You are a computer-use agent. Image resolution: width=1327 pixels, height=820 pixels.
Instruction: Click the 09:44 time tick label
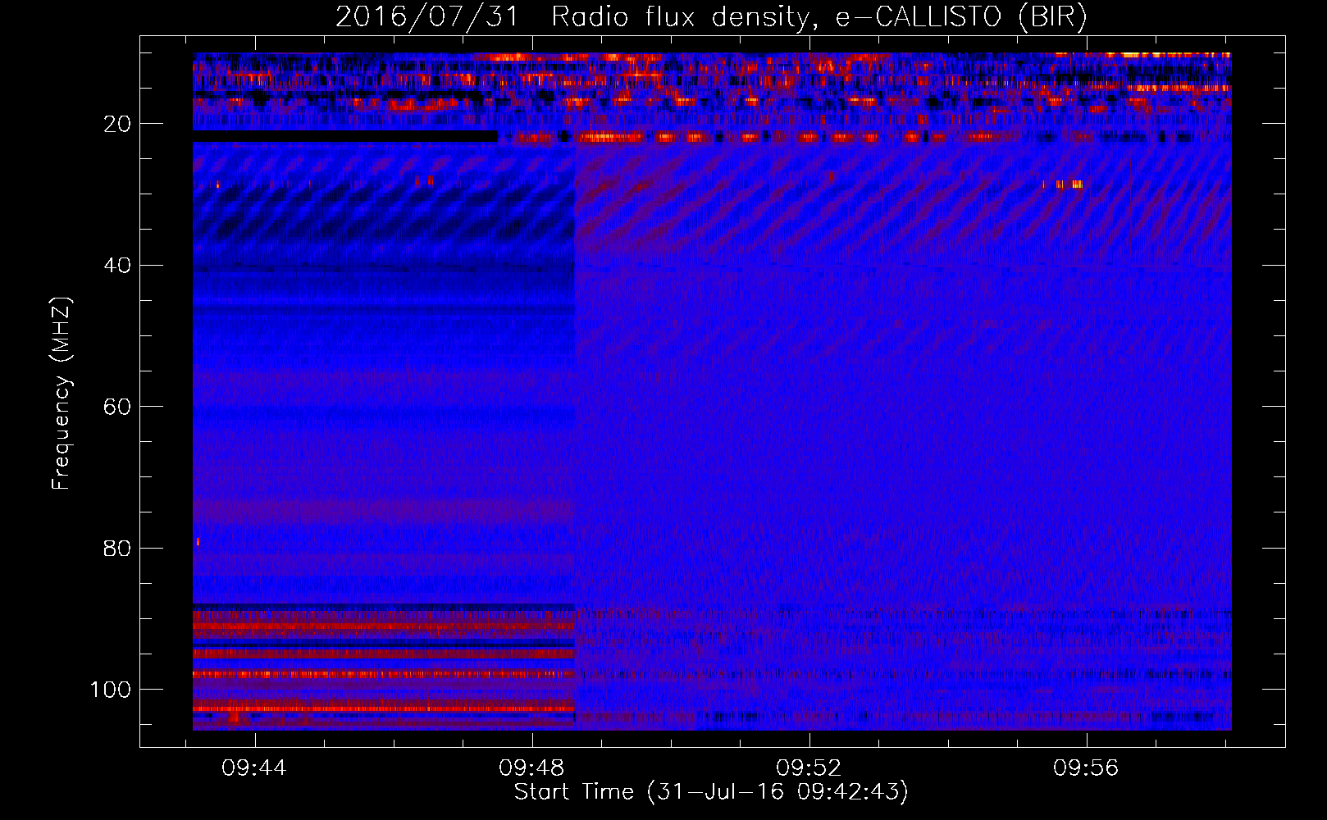click(254, 768)
